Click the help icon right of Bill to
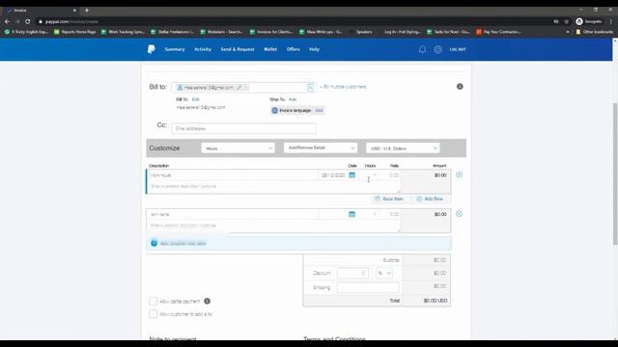The width and height of the screenshot is (618, 347). tap(460, 87)
